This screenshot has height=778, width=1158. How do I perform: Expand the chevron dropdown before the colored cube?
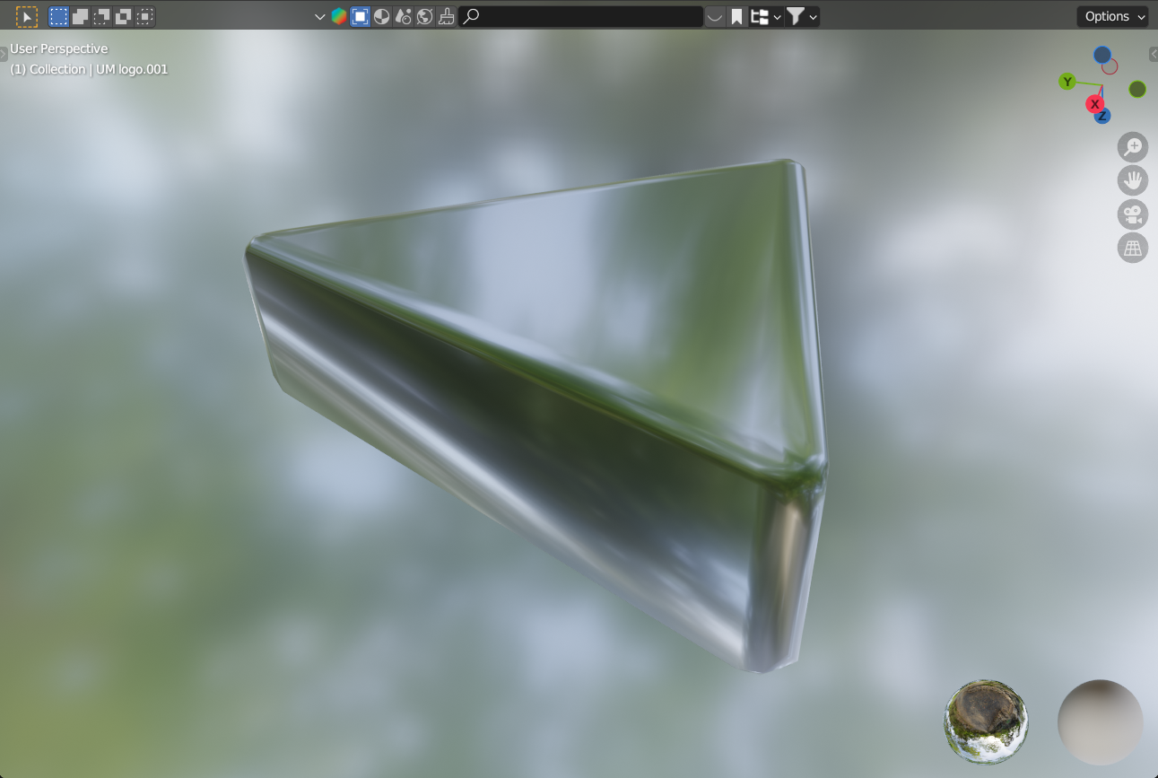click(320, 16)
